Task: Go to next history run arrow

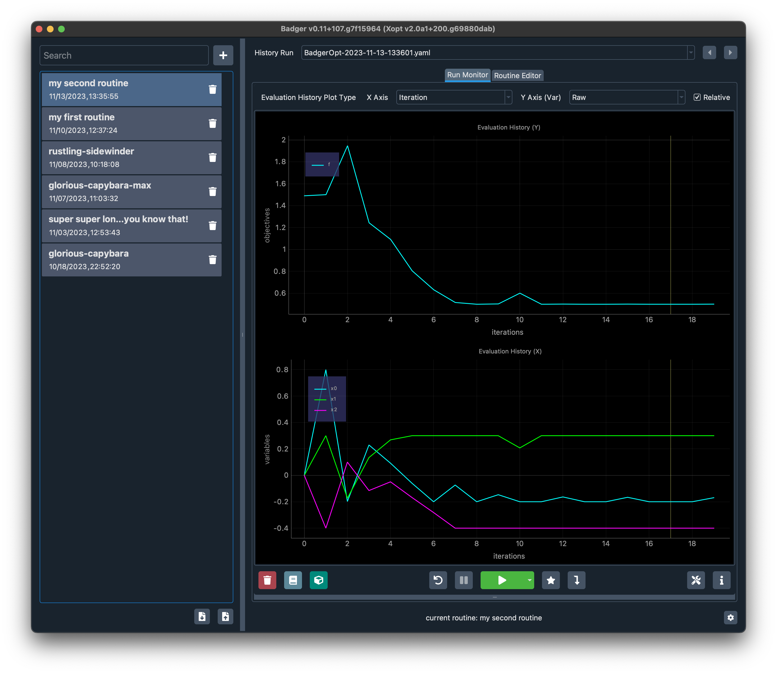Action: pyautogui.click(x=730, y=53)
